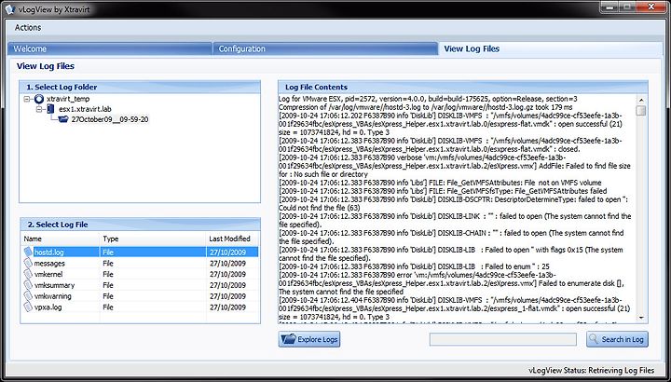Screen dimensions: 671x382
Task: Click the vmksummary file icon
Action: (x=28, y=285)
